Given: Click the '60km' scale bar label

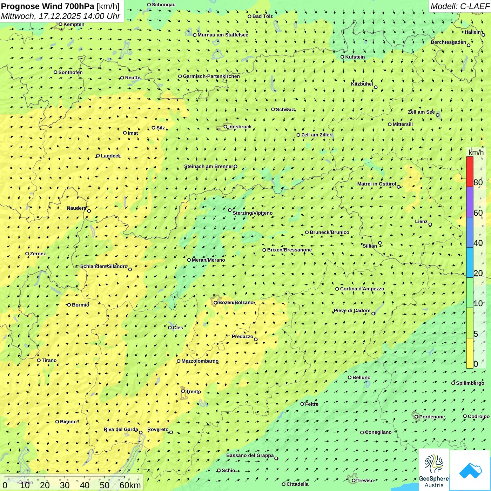Looking at the screenshot, I should pyautogui.click(x=130, y=485).
